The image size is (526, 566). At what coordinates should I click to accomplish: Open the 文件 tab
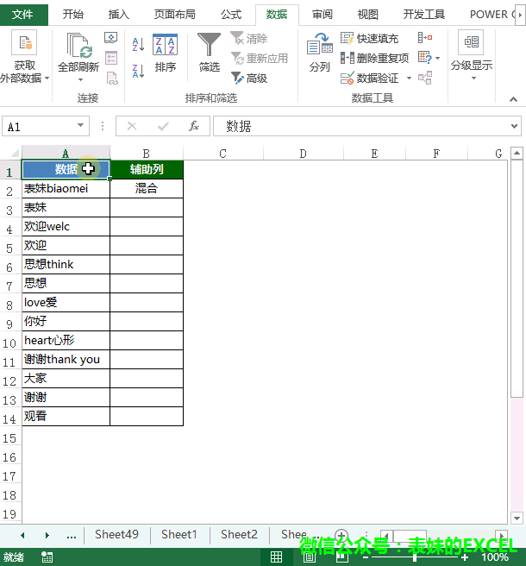click(23, 15)
